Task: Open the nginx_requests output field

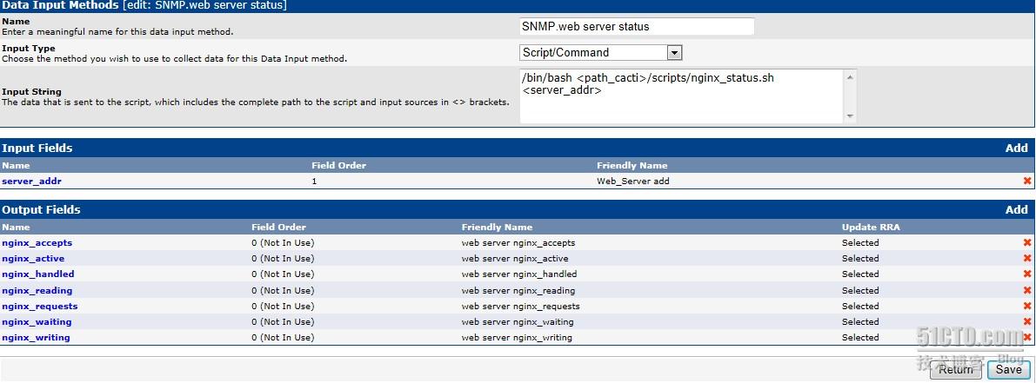Action: (40, 306)
